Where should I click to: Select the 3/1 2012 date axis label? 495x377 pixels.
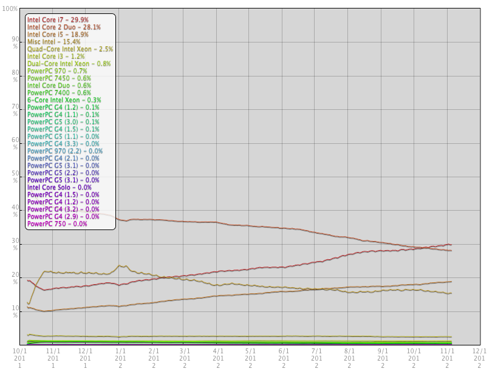click(185, 358)
